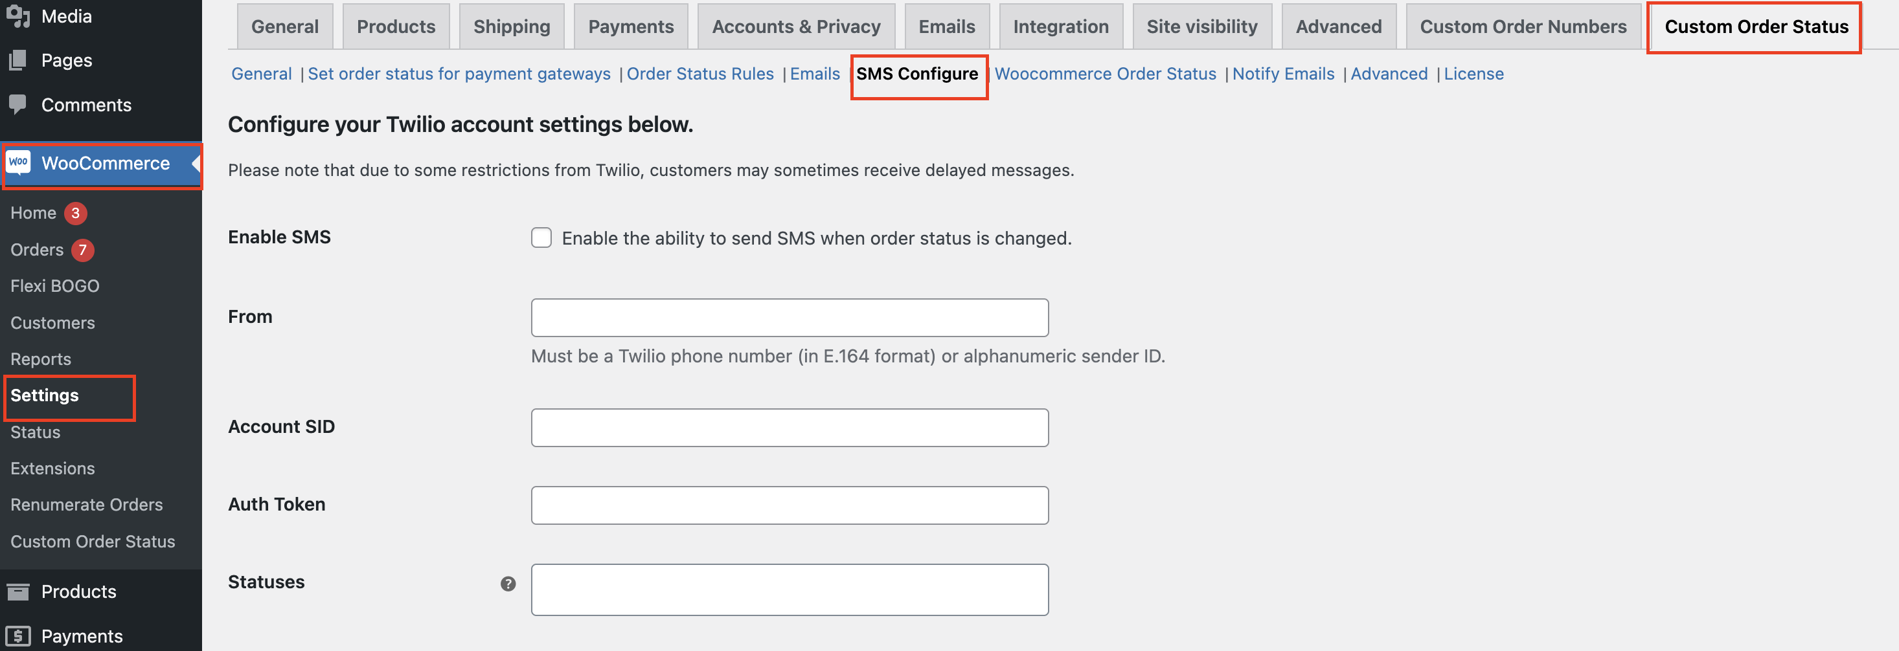The height and width of the screenshot is (651, 1899).
Task: Open the General sub-section link
Action: [x=262, y=74]
